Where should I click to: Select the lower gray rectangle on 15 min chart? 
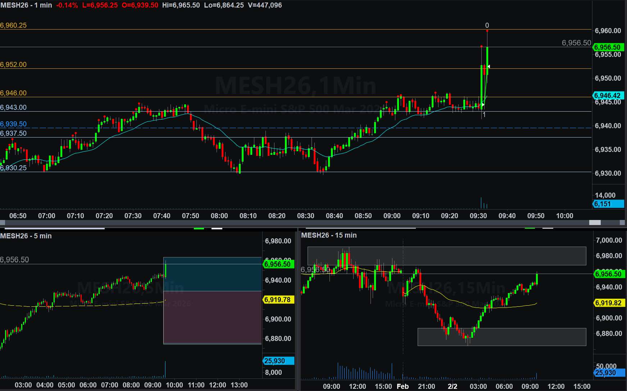501,337
